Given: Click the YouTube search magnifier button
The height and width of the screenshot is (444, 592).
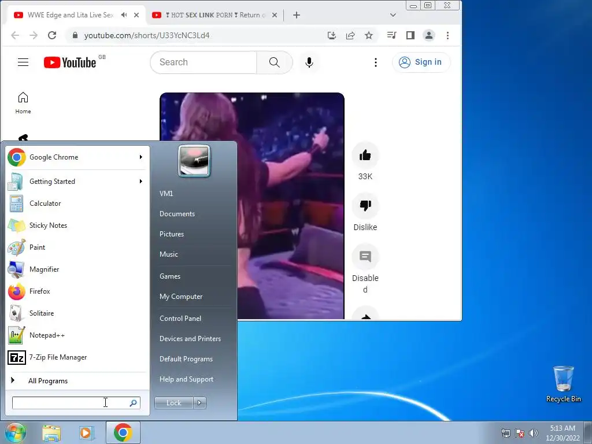Looking at the screenshot, I should tap(275, 62).
